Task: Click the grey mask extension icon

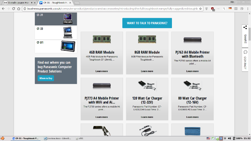Action: (207, 9)
